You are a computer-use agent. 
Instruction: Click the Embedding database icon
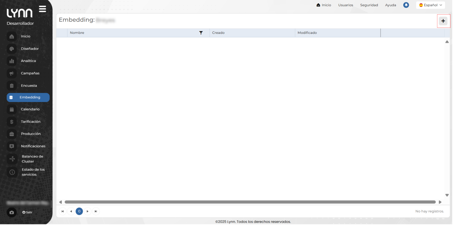click(11, 98)
